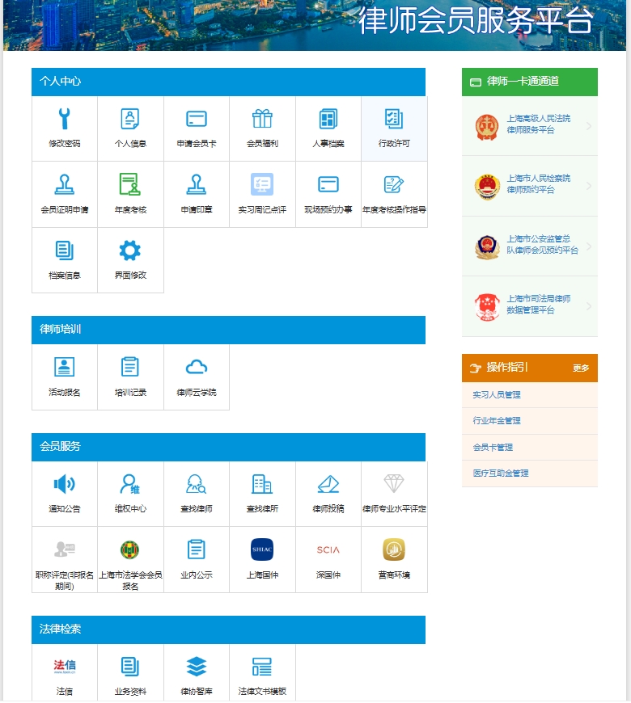Open 人事档案 icon
631x703 pixels.
(x=328, y=119)
